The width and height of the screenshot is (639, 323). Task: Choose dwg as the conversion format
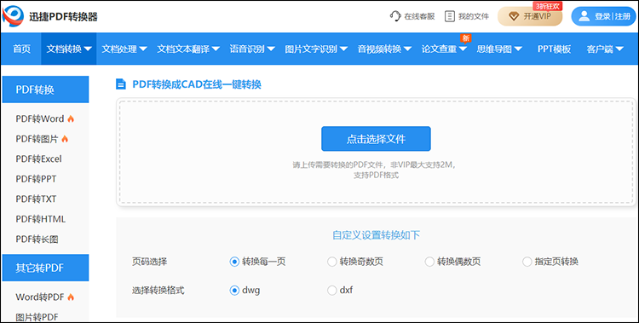pos(234,291)
